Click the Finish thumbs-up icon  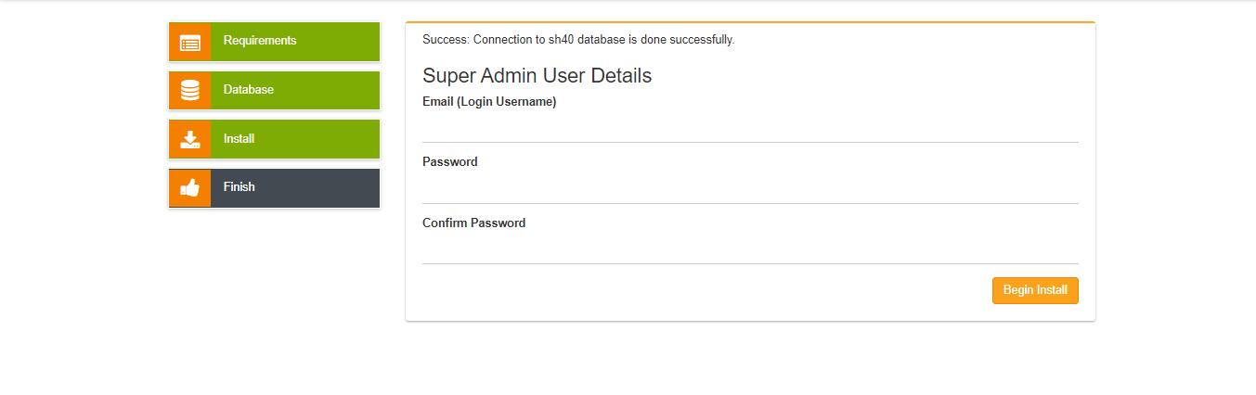click(x=190, y=187)
